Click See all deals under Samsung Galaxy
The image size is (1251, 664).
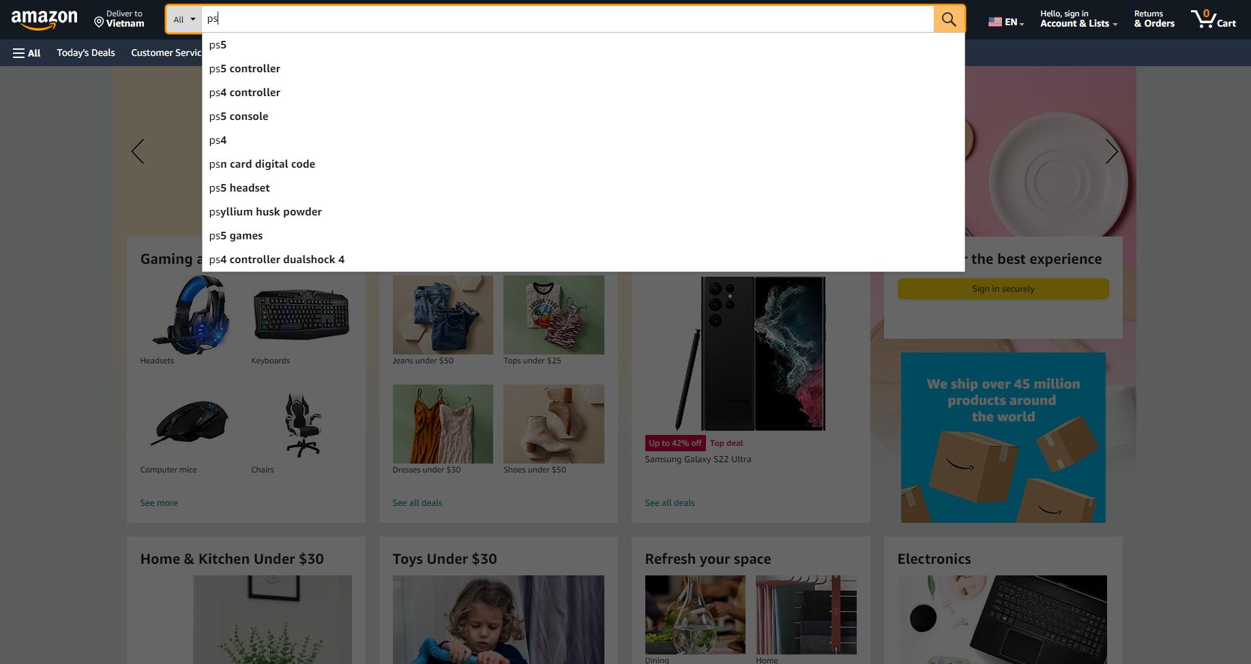point(669,503)
